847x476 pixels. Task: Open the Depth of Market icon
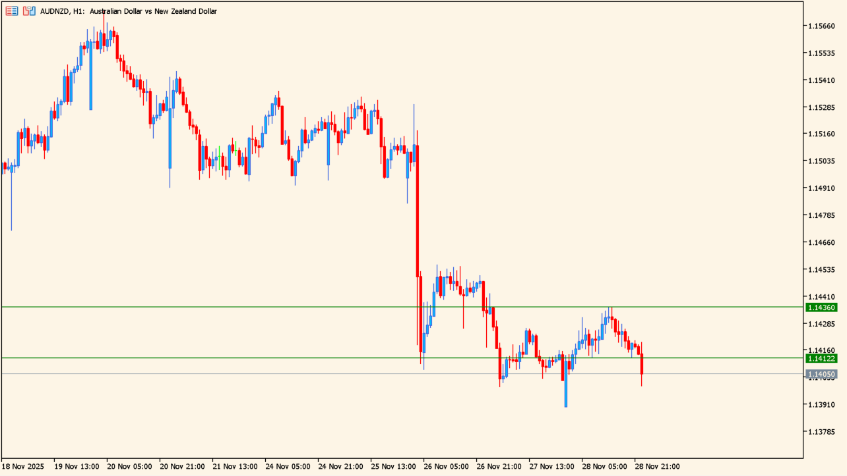pyautogui.click(x=29, y=11)
